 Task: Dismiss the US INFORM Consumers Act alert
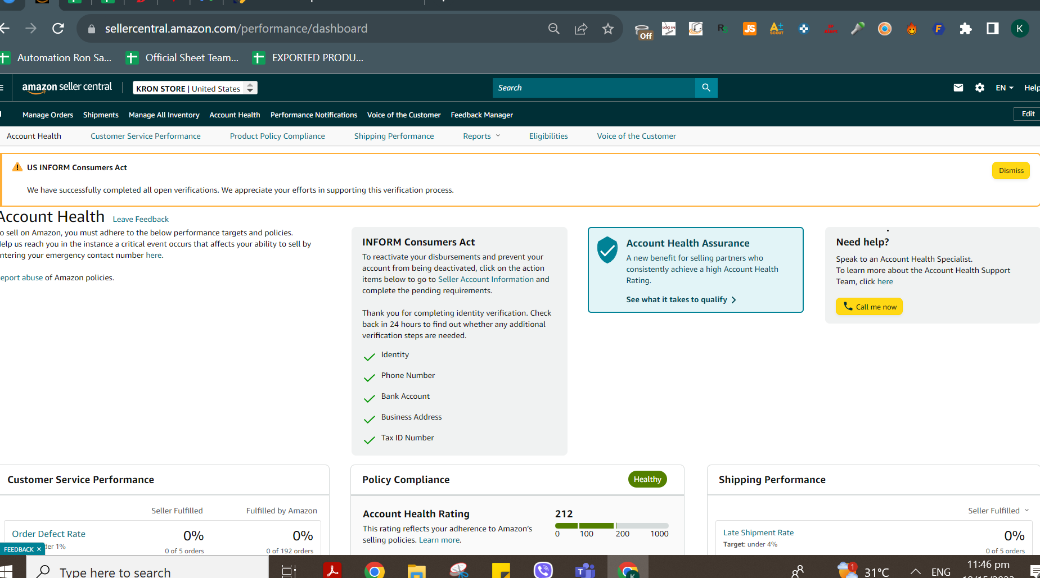click(1011, 171)
